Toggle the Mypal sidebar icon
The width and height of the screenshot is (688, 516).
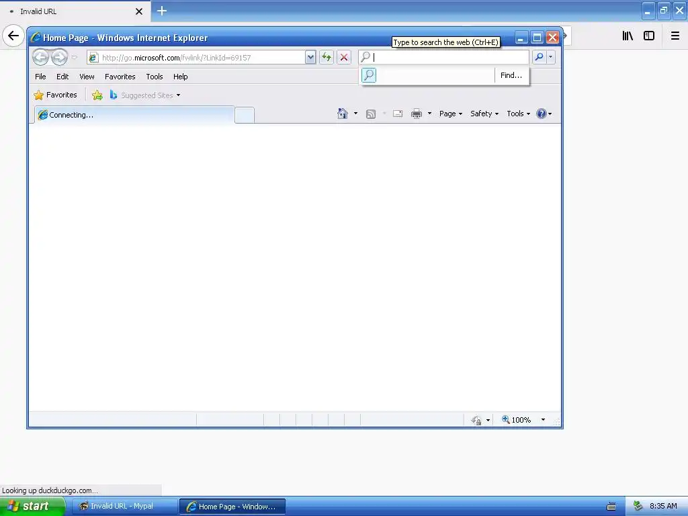point(649,36)
